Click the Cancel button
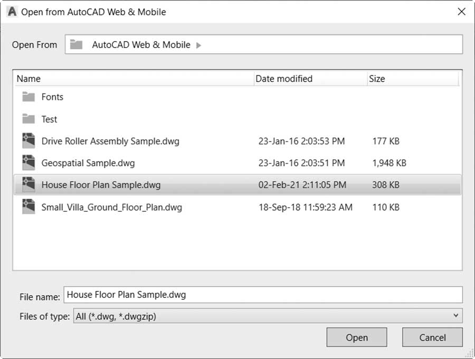This screenshot has height=359, width=475. pos(432,337)
